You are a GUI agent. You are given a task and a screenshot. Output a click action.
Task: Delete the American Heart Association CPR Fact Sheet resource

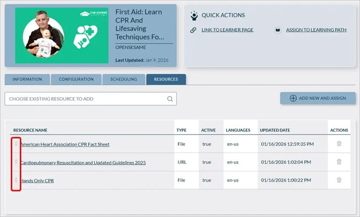pos(339,144)
